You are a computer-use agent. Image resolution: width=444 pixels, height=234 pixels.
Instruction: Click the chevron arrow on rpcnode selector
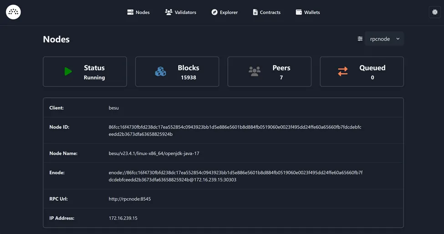click(398, 39)
